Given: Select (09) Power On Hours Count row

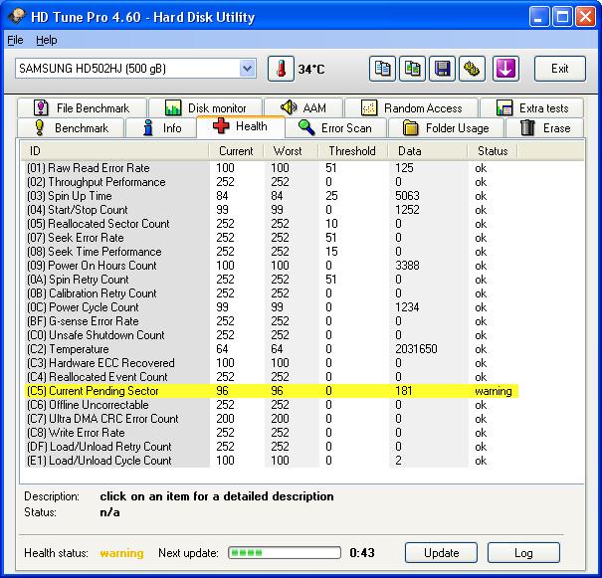Looking at the screenshot, I should click(271, 266).
